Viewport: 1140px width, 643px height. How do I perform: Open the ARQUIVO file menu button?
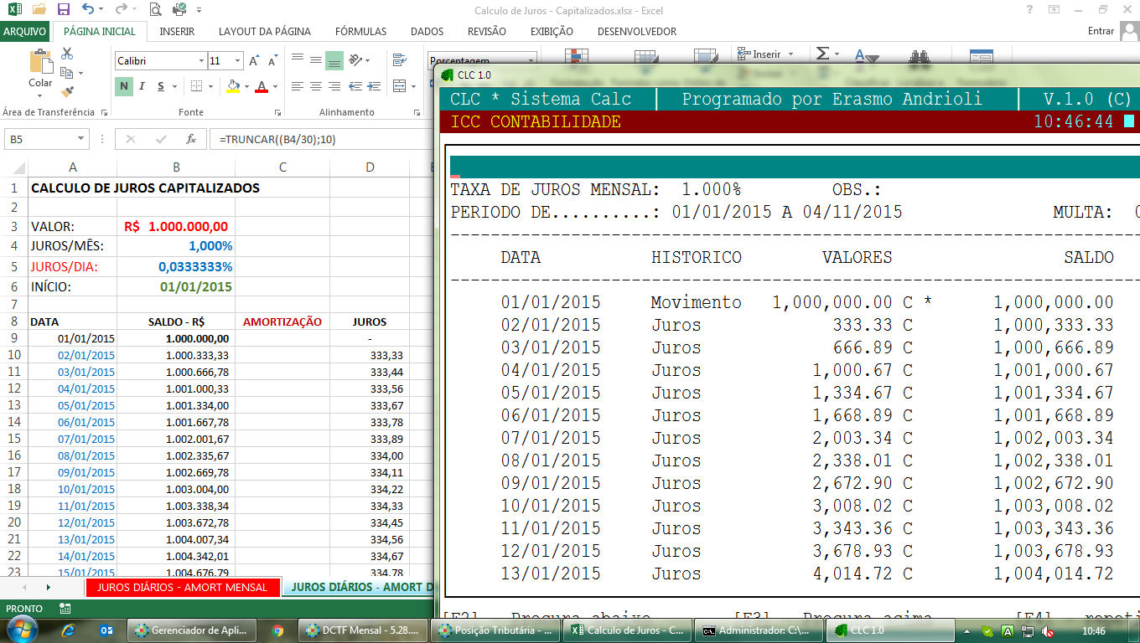(25, 31)
